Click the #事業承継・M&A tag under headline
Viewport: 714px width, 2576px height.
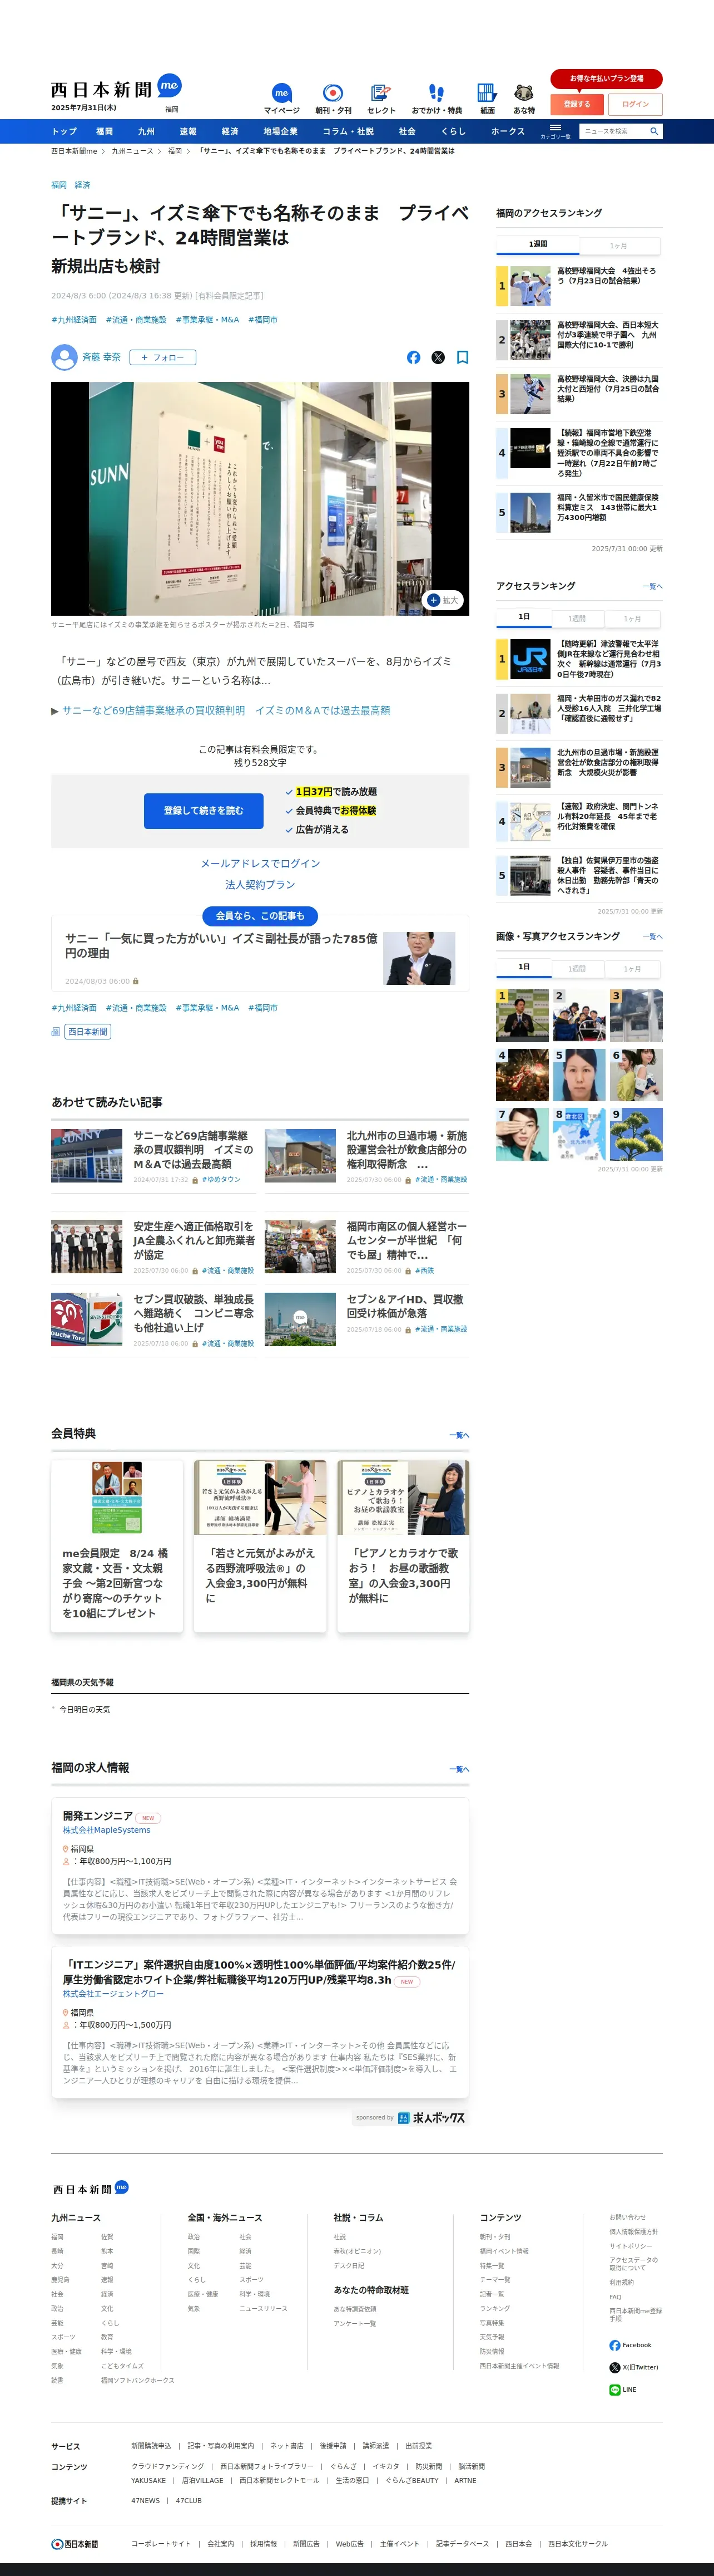208,320
